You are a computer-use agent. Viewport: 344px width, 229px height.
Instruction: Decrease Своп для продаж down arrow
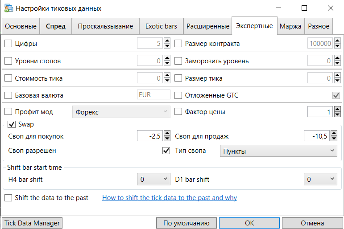(334, 138)
